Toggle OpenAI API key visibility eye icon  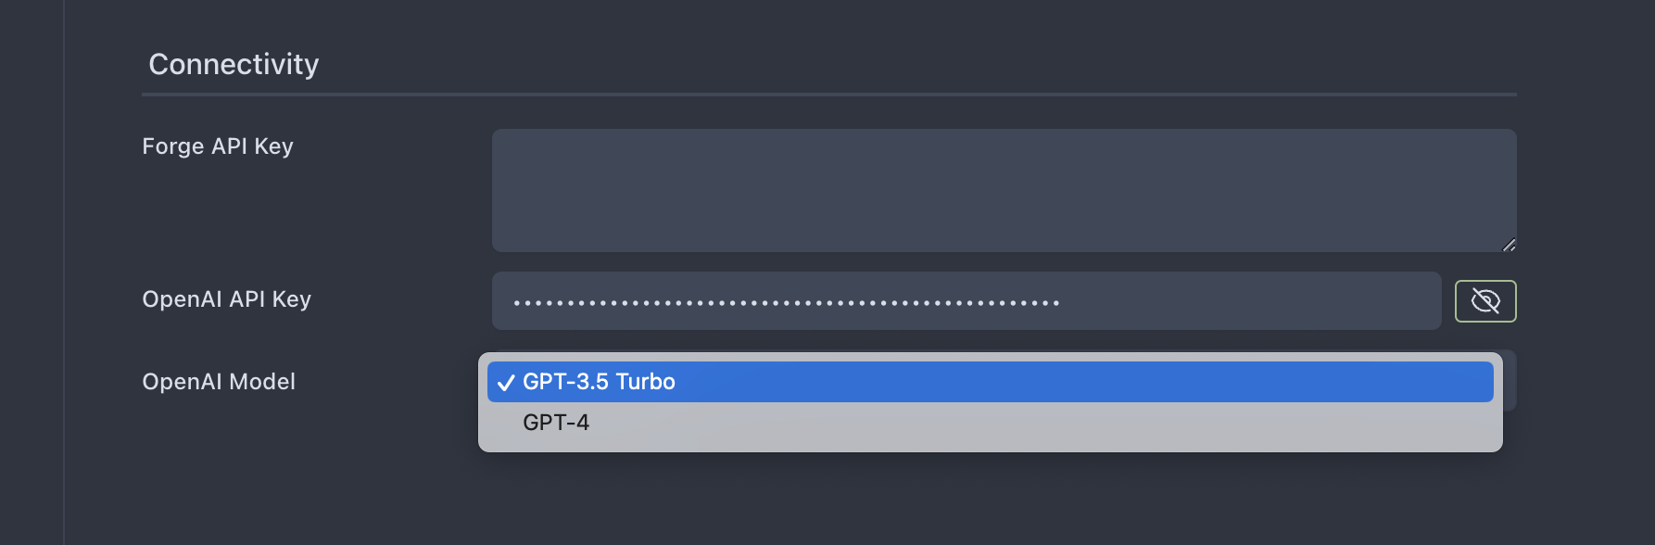(x=1485, y=301)
